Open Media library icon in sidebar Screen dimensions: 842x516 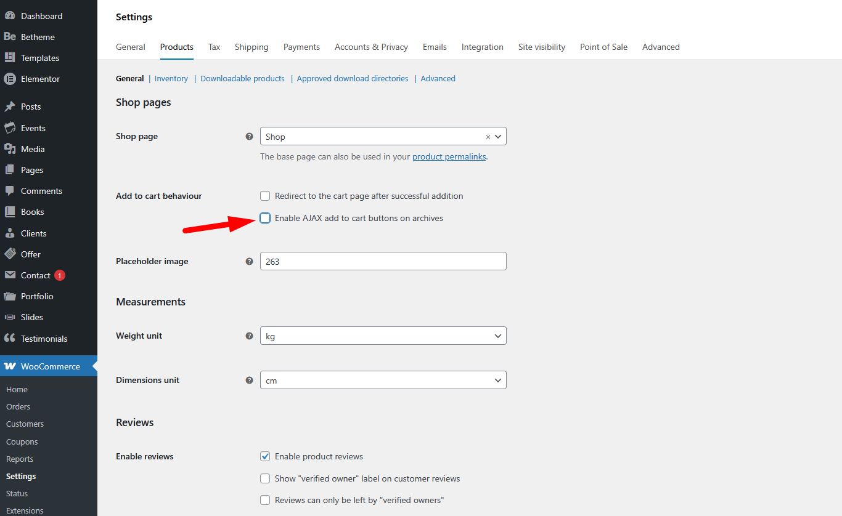[10, 149]
